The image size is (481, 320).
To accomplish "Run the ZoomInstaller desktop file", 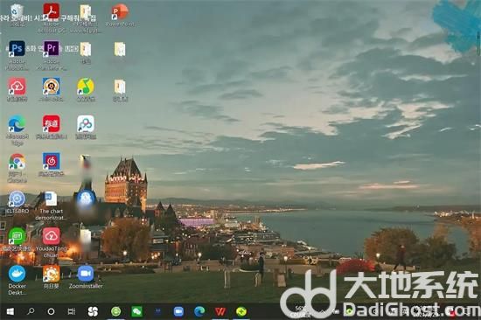I will (86, 274).
